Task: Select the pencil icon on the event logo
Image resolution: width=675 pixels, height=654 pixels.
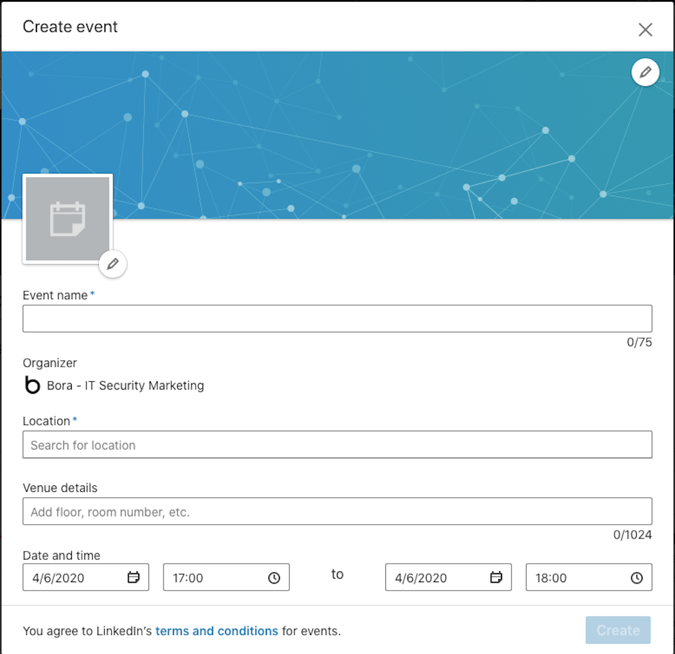Action: tap(113, 263)
